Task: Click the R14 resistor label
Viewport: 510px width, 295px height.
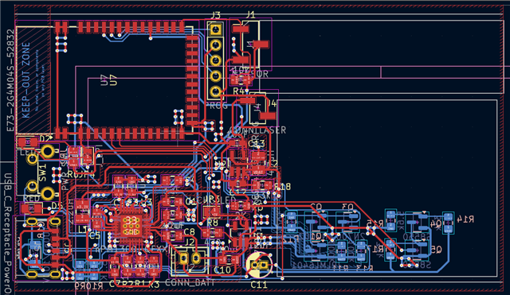Action: [465, 219]
